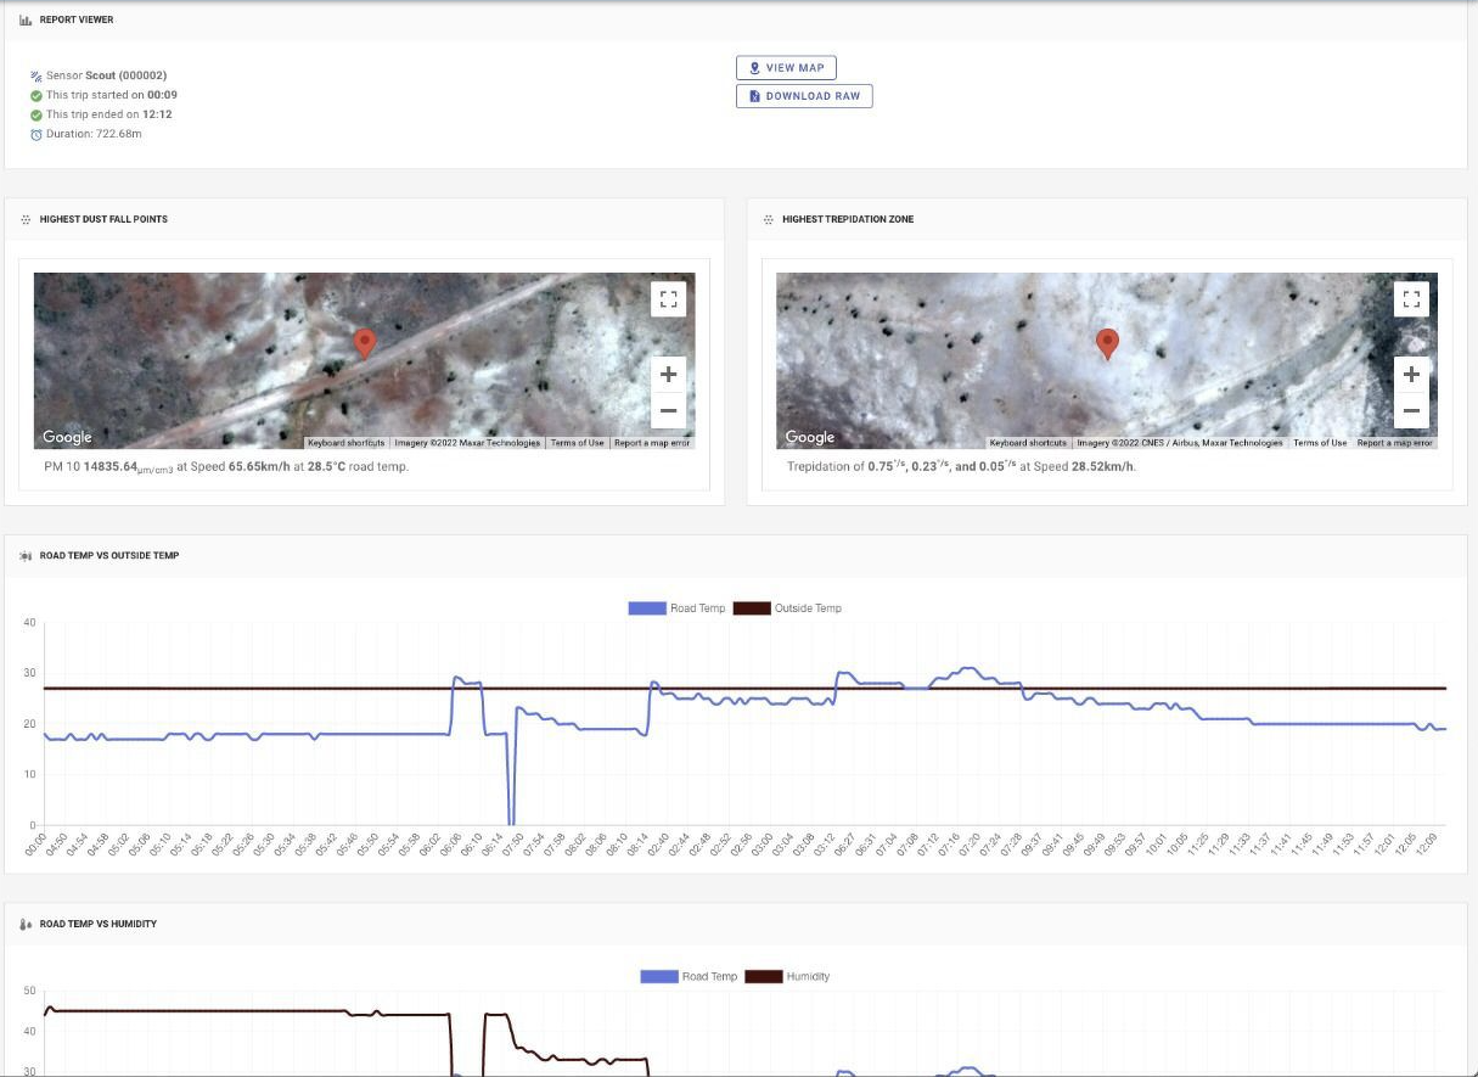Click the red pin on trepidation map
Image resolution: width=1478 pixels, height=1077 pixels.
1107,343
